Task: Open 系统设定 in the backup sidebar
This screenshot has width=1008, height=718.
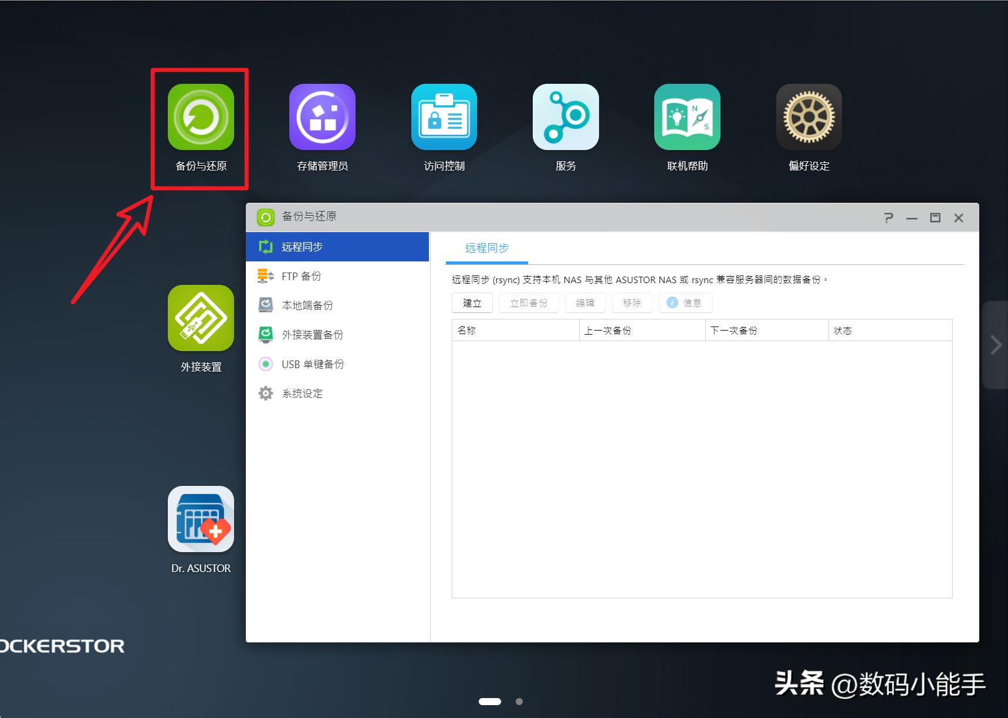Action: coord(301,393)
